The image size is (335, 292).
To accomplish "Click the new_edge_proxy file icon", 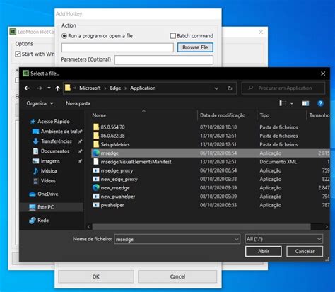I will tap(96, 179).
